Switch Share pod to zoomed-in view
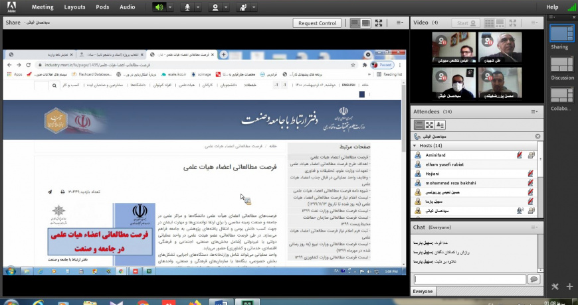The width and height of the screenshot is (578, 305). (365, 23)
